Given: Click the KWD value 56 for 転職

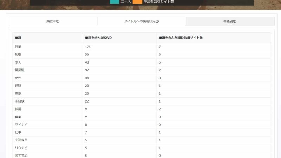Looking at the screenshot, I should [x=87, y=54].
